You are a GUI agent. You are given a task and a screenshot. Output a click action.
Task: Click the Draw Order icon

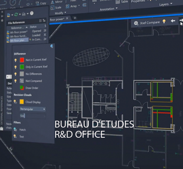point(22,88)
